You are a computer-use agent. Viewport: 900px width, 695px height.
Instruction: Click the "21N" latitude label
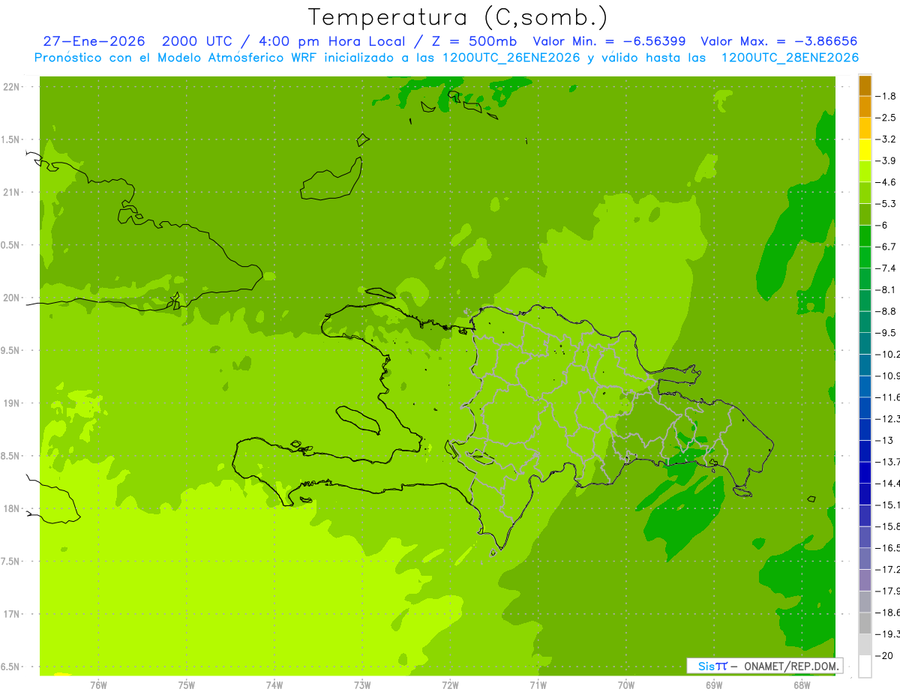pos(10,192)
